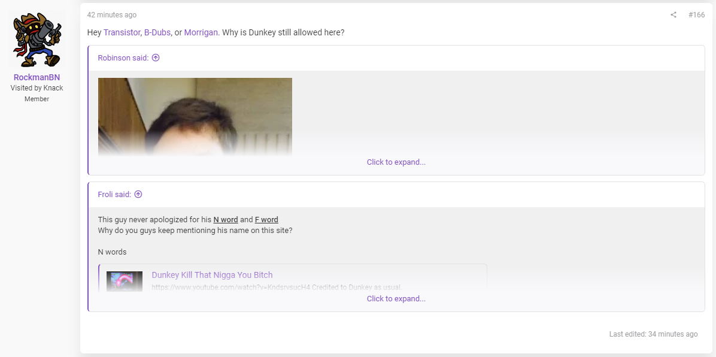Click the image in Robinson's quote

(195, 117)
